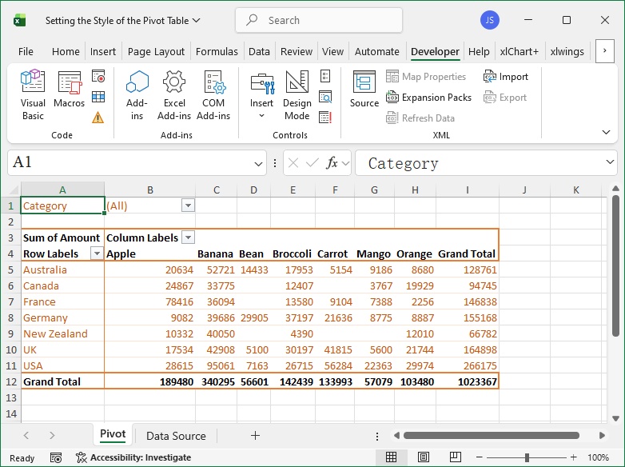Show more ribbon tabs arrow
The height and width of the screenshot is (467, 625).
(605, 51)
